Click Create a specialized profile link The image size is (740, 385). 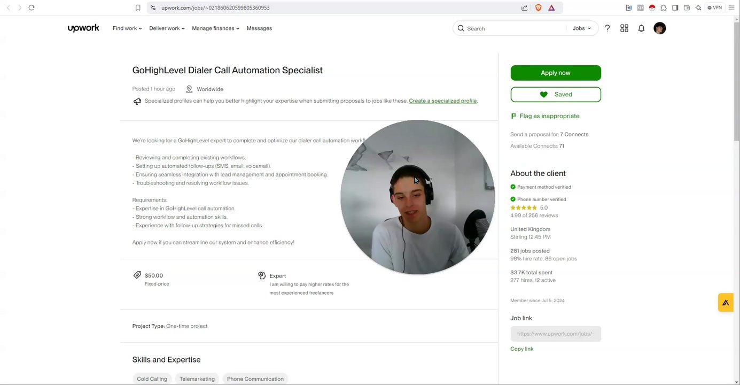click(x=443, y=101)
